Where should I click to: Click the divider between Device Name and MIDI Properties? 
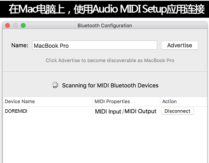(x=93, y=102)
